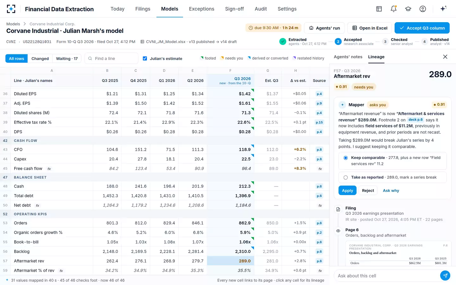Open source chip p.9 for Adj. EPS

(319, 103)
